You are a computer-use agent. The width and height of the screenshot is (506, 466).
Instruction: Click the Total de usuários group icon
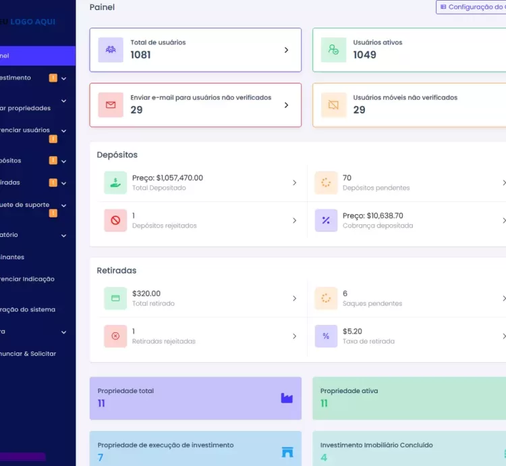111,50
